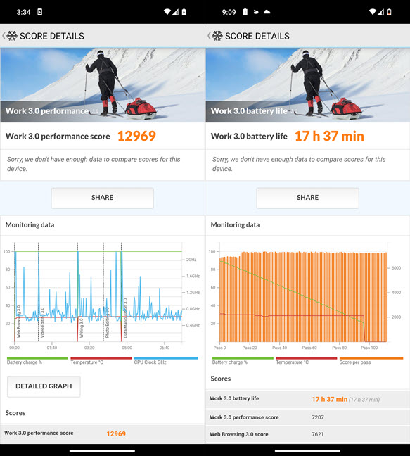
Task: Tap the CPU clock monitoring chart
Action: (x=98, y=292)
